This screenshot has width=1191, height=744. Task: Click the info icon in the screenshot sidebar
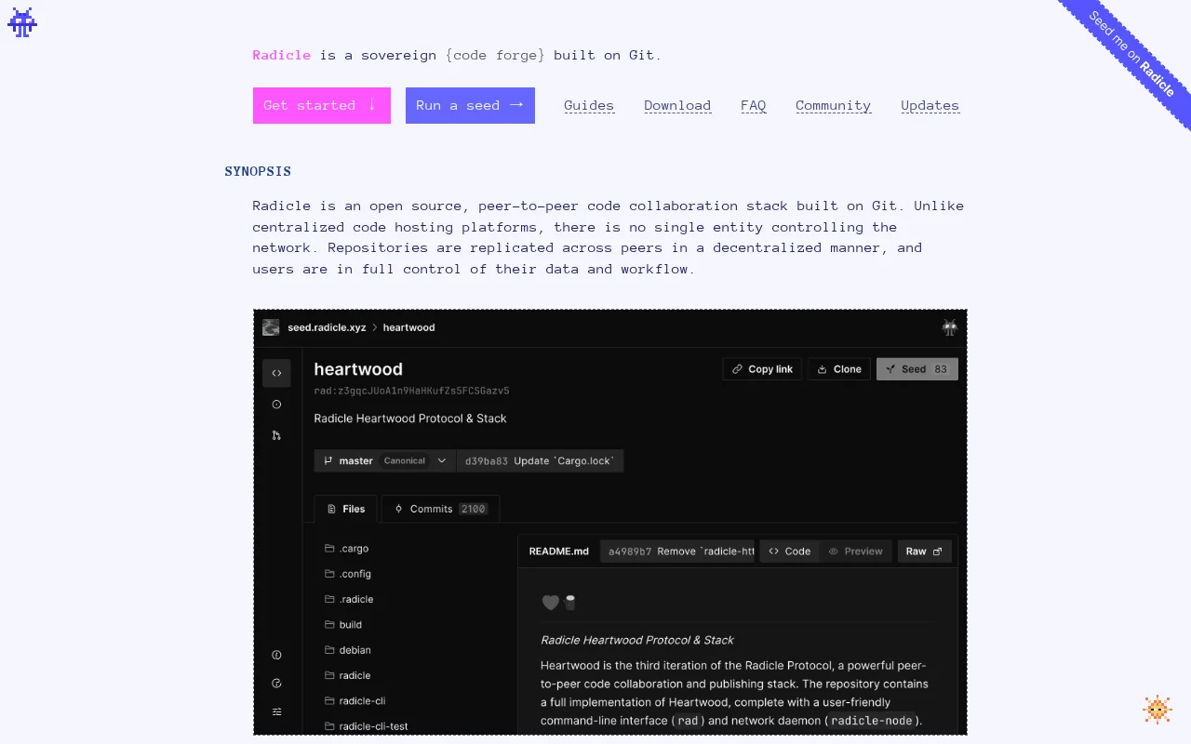coord(276,655)
